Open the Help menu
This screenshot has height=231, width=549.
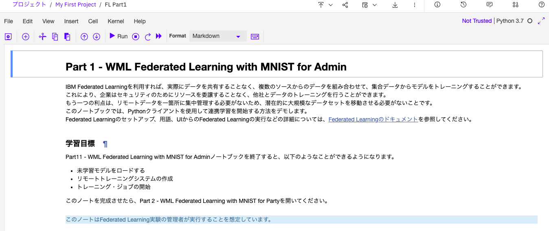point(140,21)
